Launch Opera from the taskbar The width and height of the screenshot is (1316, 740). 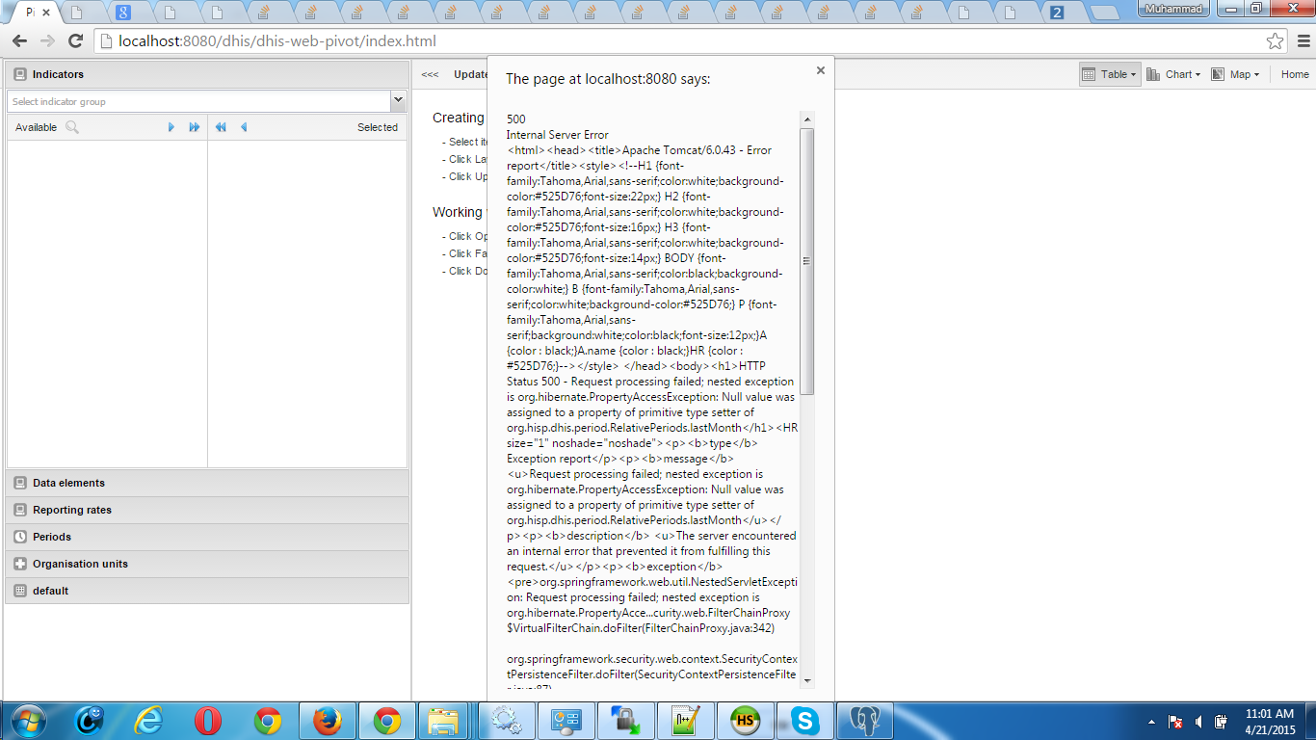[208, 721]
